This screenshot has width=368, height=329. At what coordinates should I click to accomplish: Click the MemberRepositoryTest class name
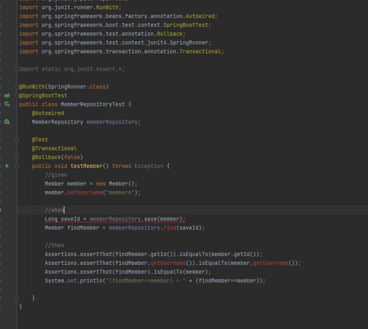[93, 104]
